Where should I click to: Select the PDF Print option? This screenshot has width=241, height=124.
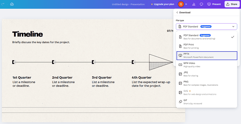(x=206, y=46)
